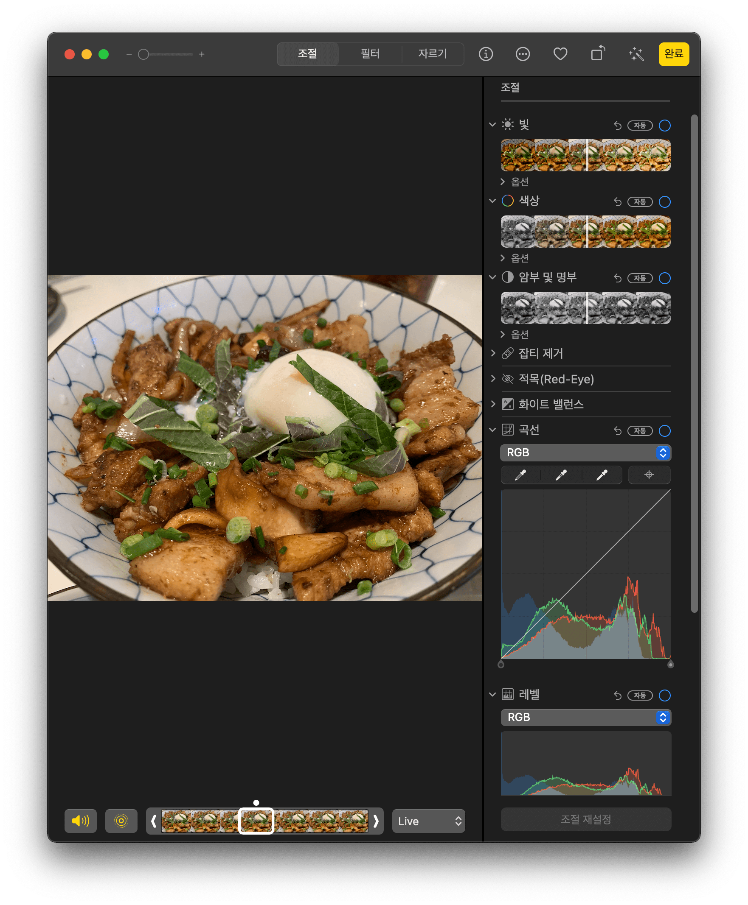Rotate the photo counterclockwise

click(x=598, y=54)
